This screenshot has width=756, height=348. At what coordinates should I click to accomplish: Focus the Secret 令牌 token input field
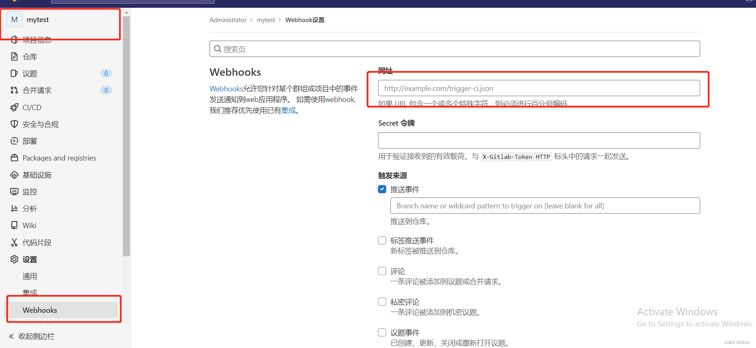539,140
